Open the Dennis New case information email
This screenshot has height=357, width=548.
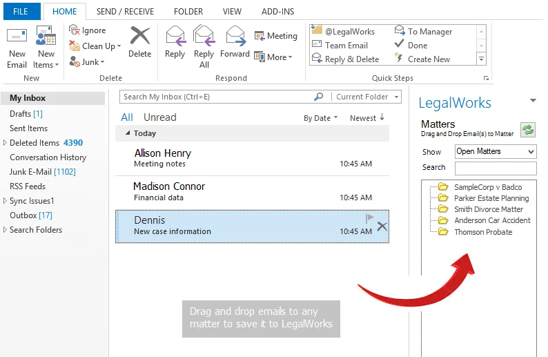(253, 226)
